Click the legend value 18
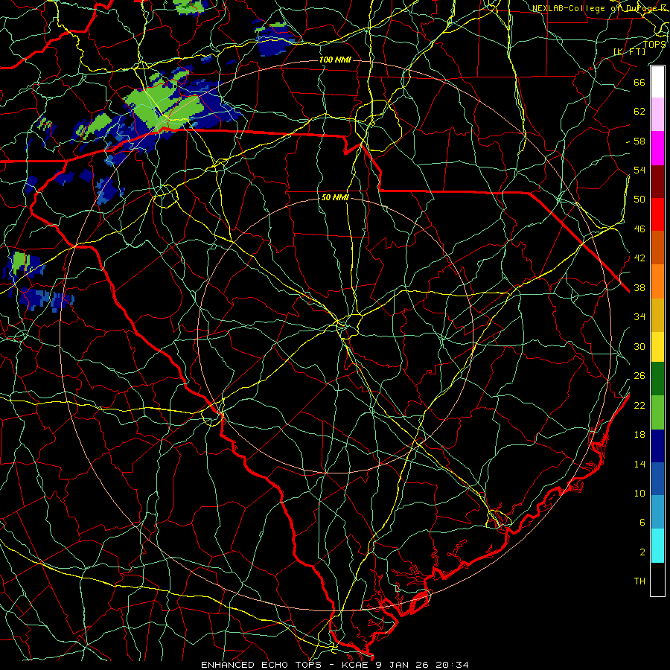The height and width of the screenshot is (670, 670). [639, 435]
